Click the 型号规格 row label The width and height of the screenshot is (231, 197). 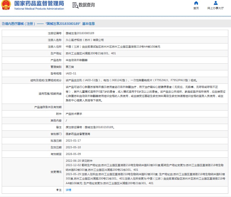[x=56, y=74]
